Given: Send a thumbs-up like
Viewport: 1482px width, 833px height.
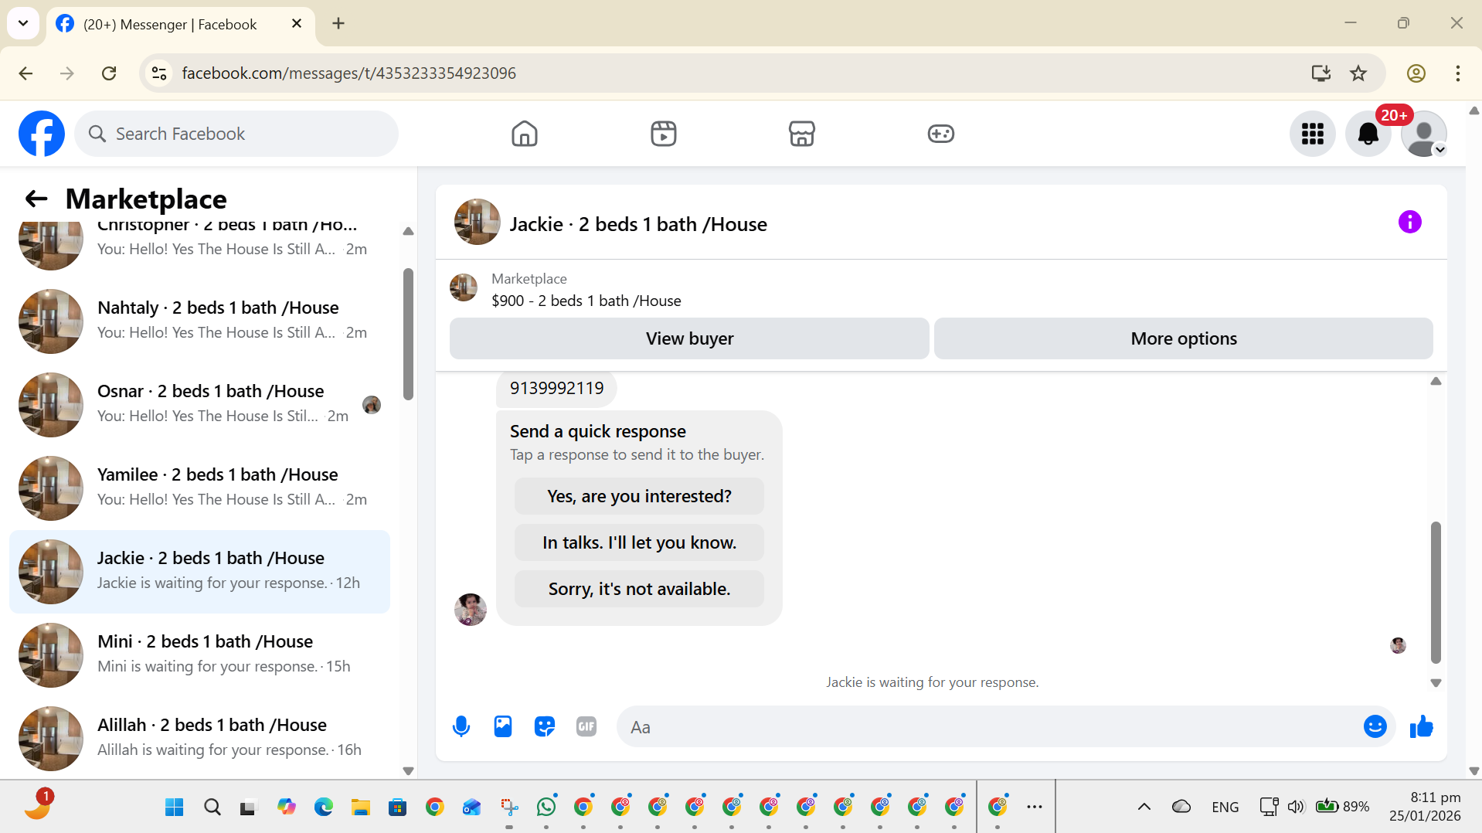Looking at the screenshot, I should 1421,726.
